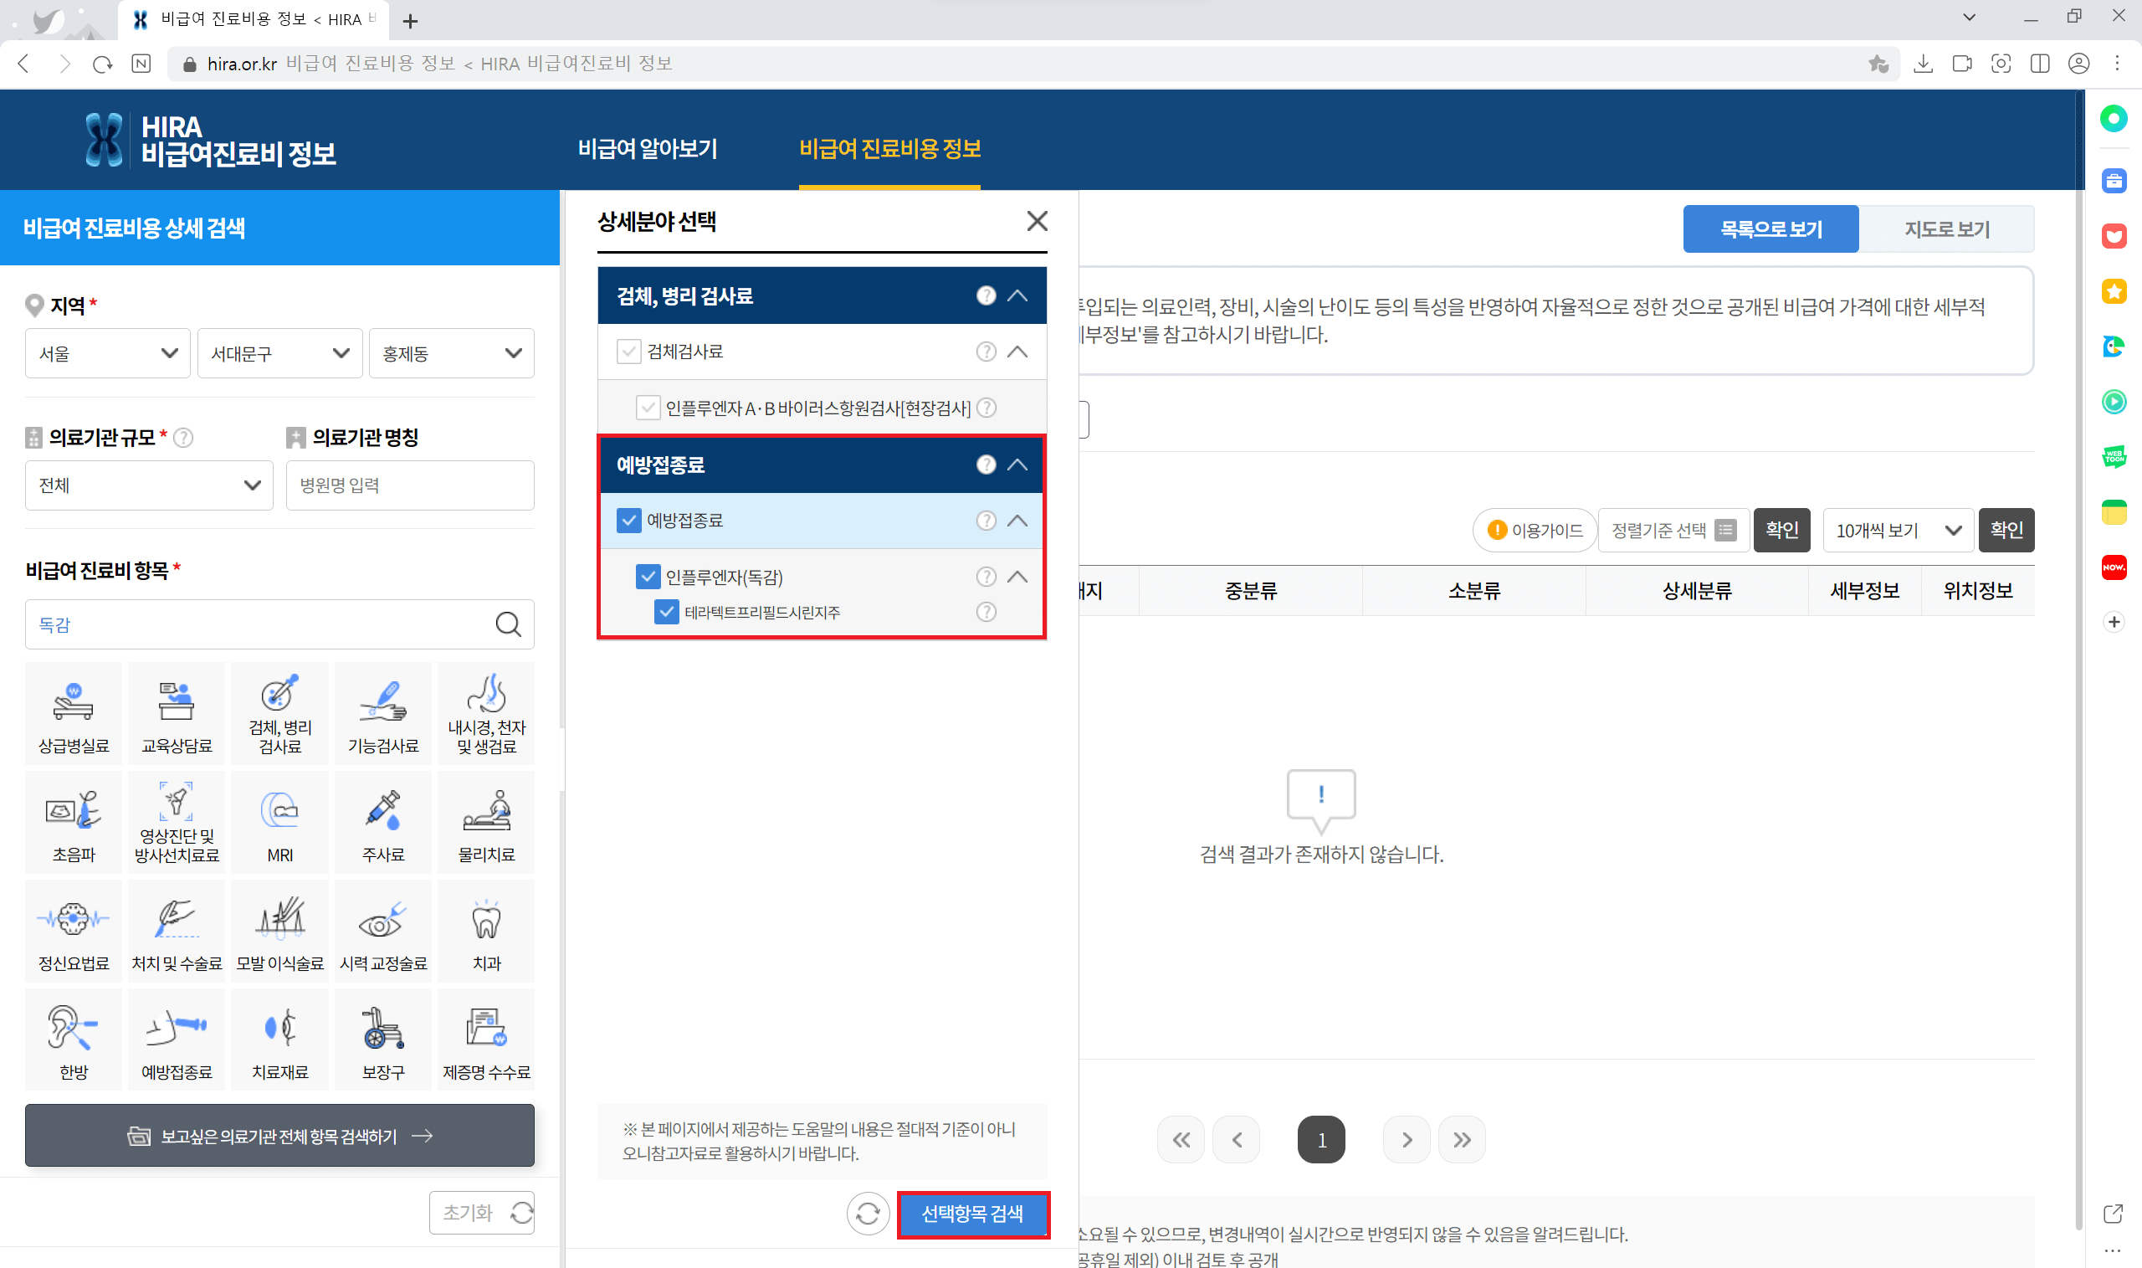
Task: Collapse the 검체, 병리 검사료 section
Action: coord(1017,295)
